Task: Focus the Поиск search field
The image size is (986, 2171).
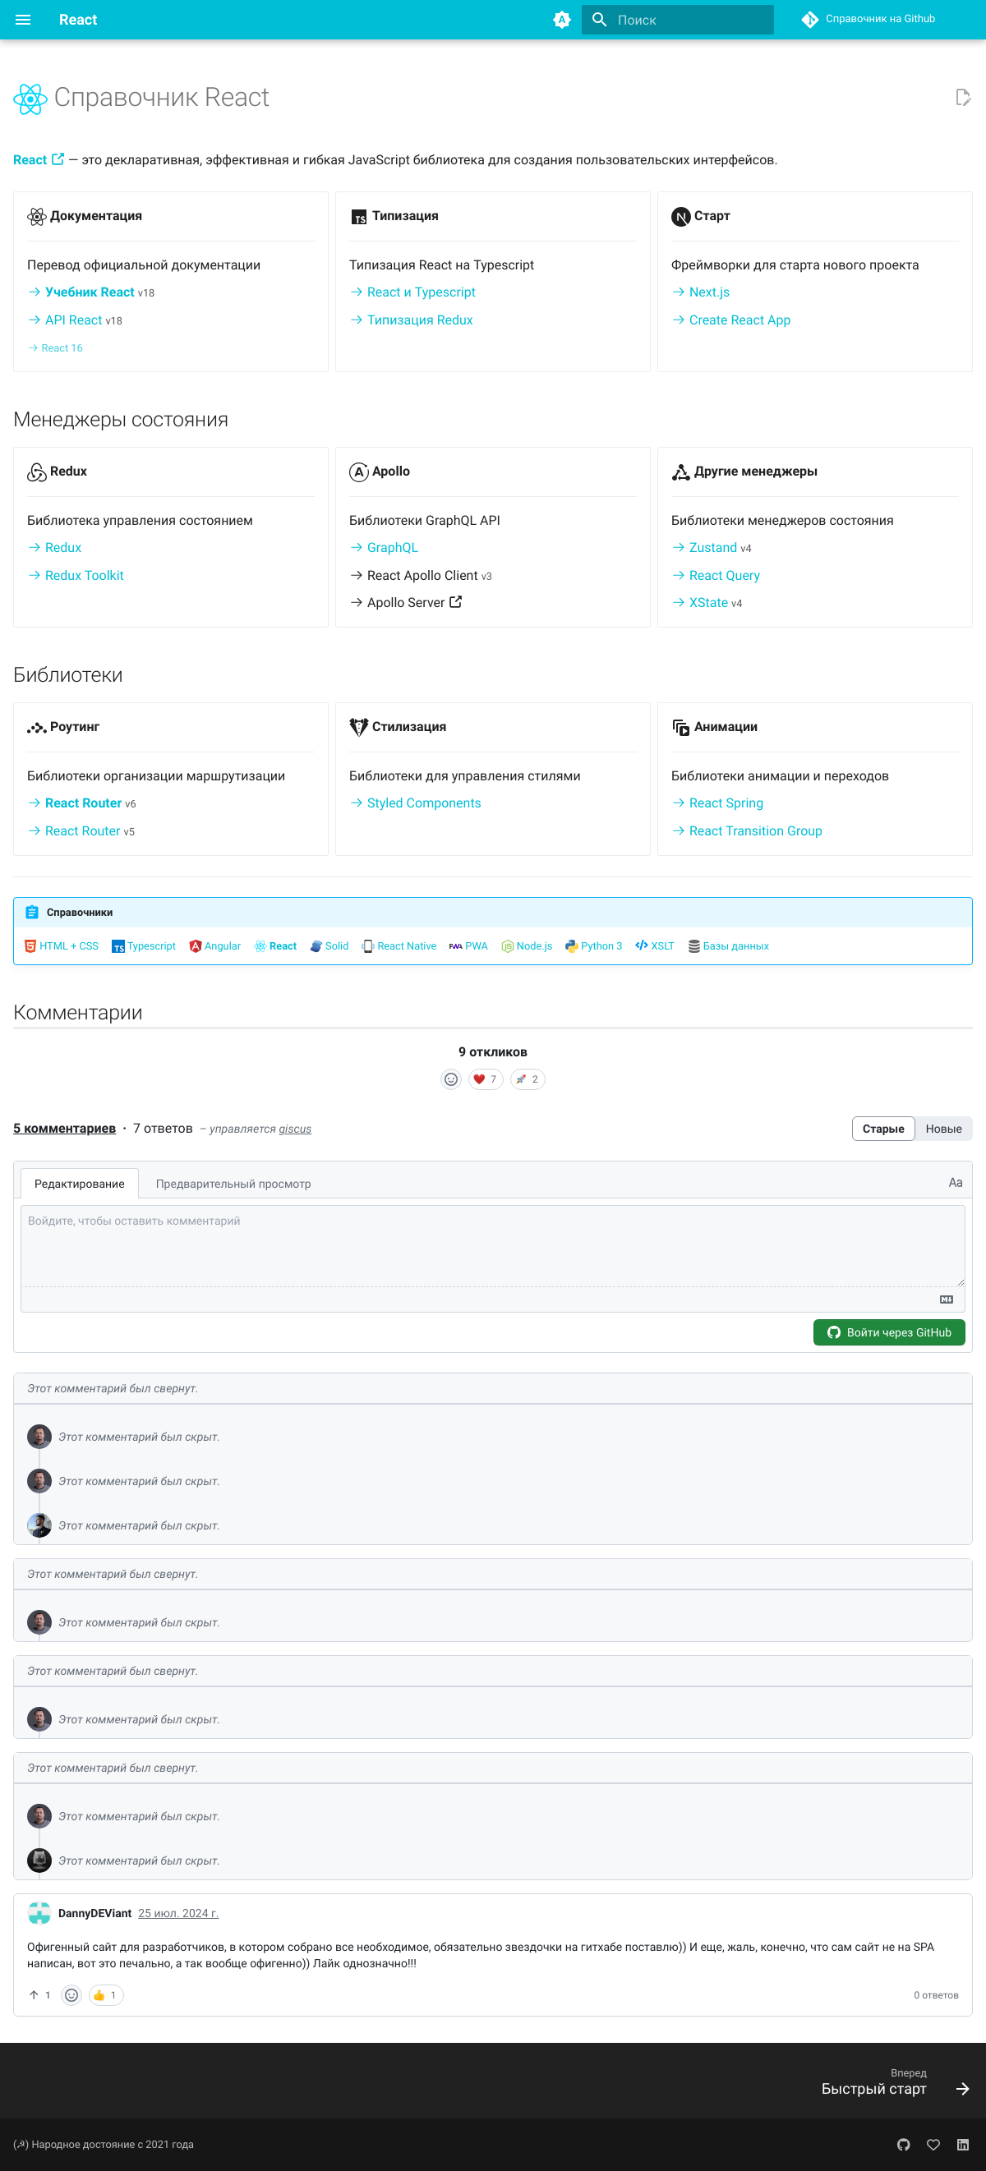Action: [x=678, y=20]
